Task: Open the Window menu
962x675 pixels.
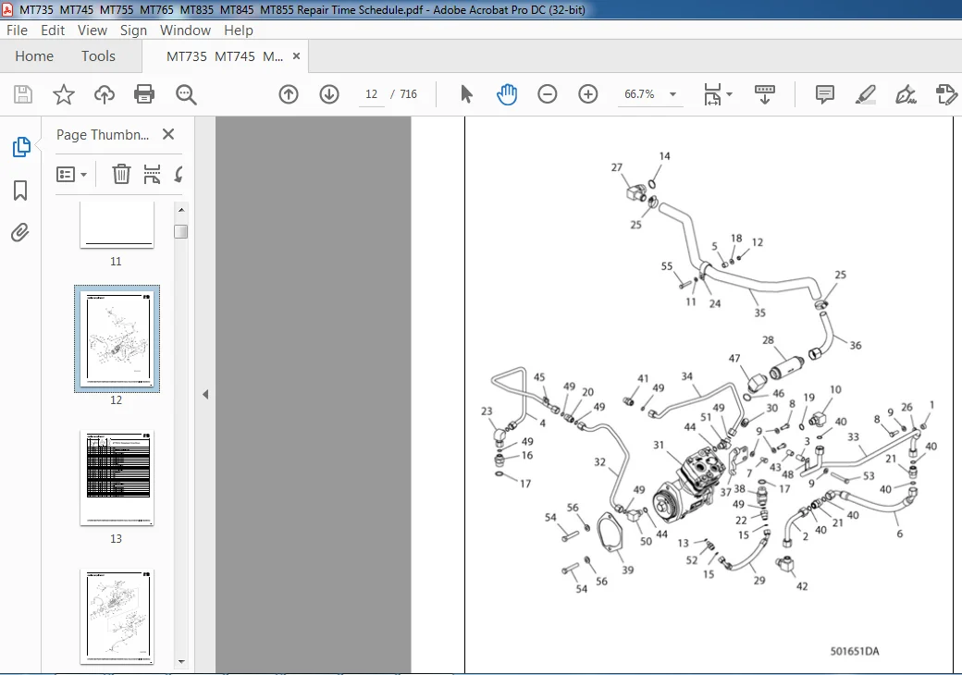Action: point(185,30)
